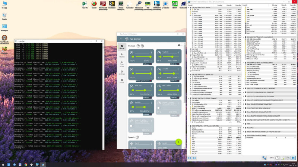298x167 pixels.
Task: Toggle the unnamed 0 RPM card switch
Action: tap(133, 57)
